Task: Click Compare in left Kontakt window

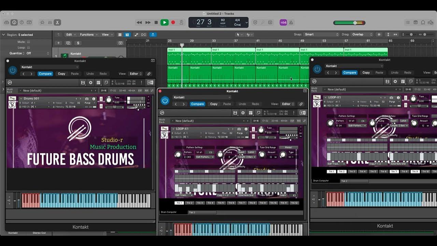Action: tap(45, 74)
